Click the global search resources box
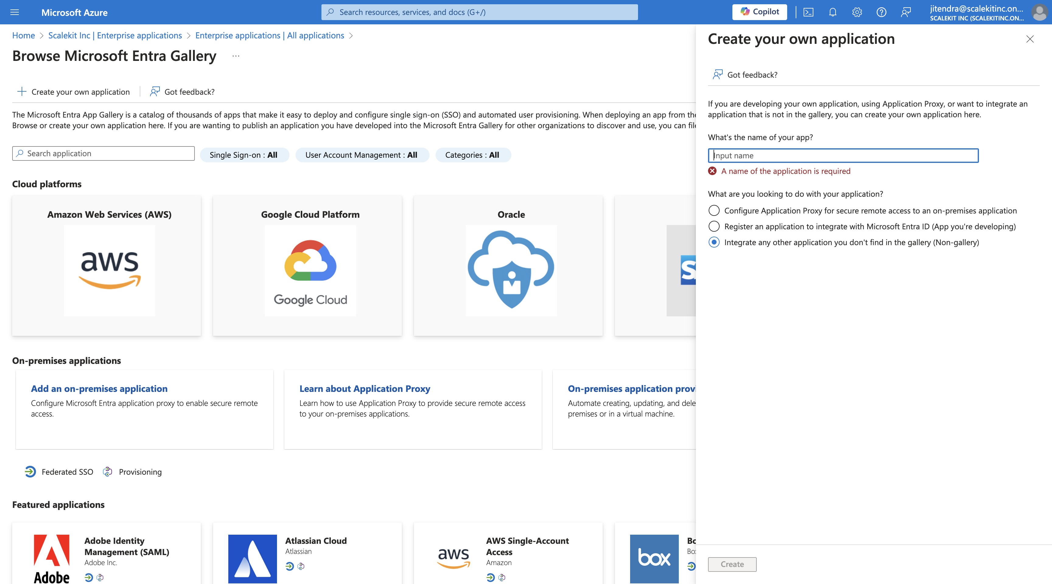This screenshot has height=584, width=1052. pyautogui.click(x=479, y=12)
